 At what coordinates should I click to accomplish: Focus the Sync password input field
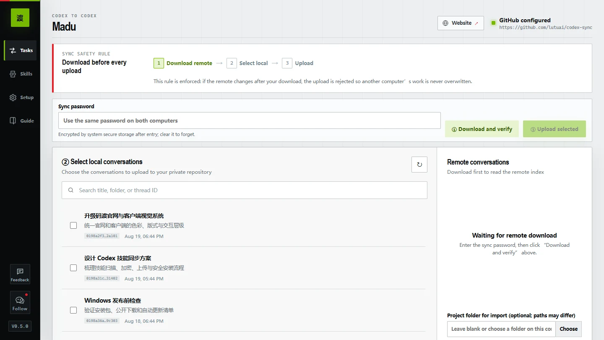click(x=250, y=120)
